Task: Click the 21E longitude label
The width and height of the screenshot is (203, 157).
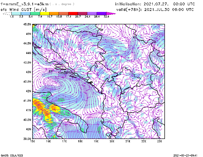Action: (128, 141)
